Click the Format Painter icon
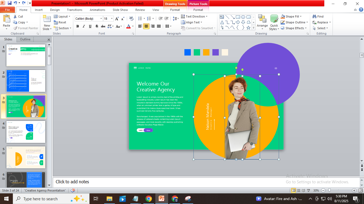 click(x=16, y=28)
